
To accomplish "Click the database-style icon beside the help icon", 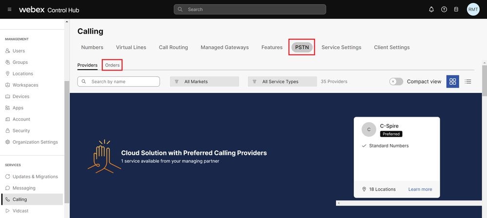I will [456, 9].
